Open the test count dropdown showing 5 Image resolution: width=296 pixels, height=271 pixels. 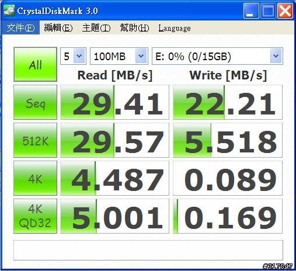[73, 56]
